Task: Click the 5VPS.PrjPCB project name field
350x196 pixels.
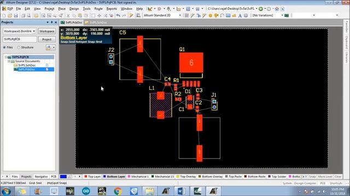Action: (x=20, y=39)
